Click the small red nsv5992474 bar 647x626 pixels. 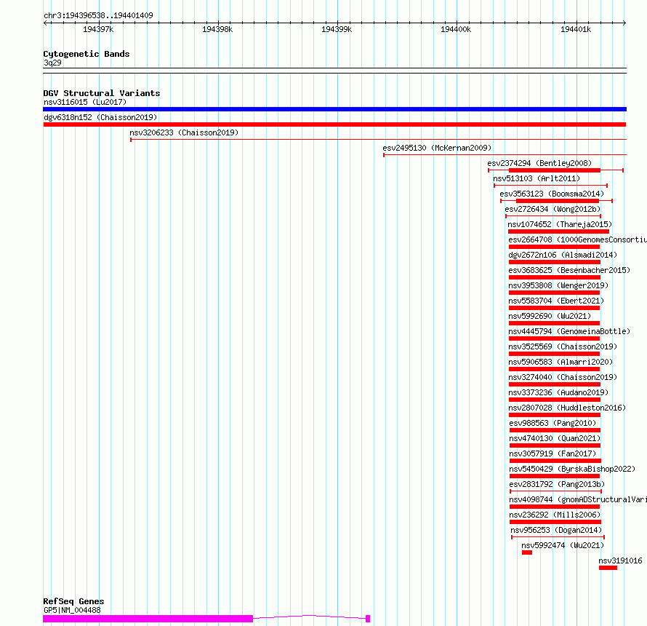click(527, 552)
